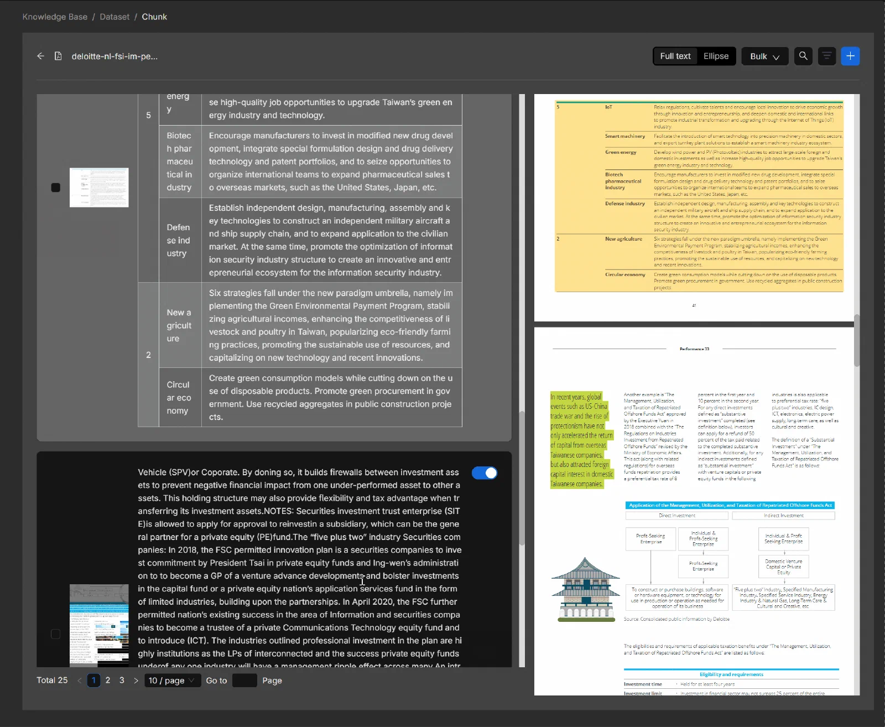Click the Total 25 count label

coord(52,681)
